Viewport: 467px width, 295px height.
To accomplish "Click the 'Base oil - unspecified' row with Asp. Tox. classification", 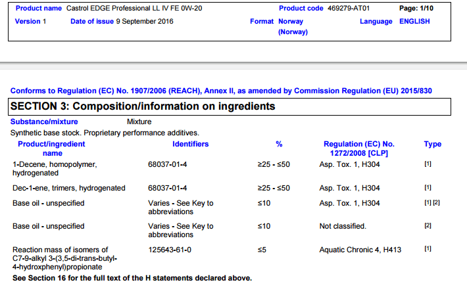I will click(x=48, y=203).
